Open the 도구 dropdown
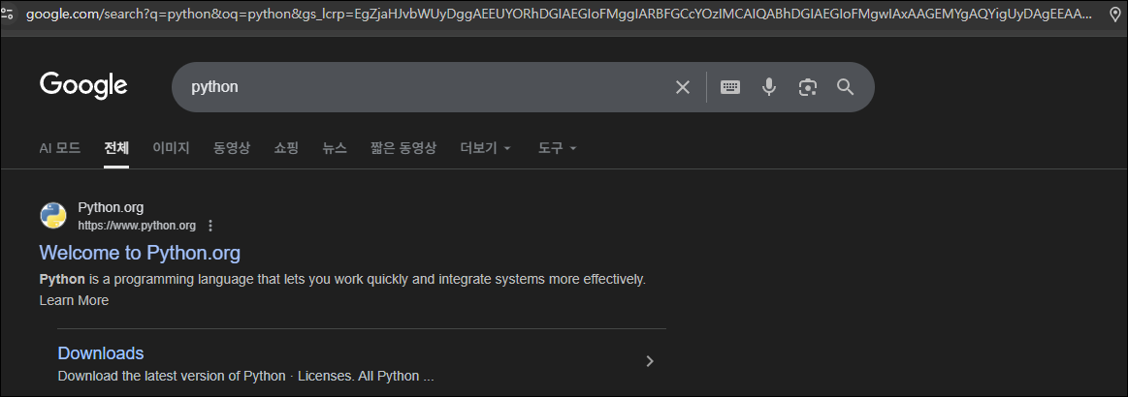Screen dimensions: 1128x397 pos(558,148)
